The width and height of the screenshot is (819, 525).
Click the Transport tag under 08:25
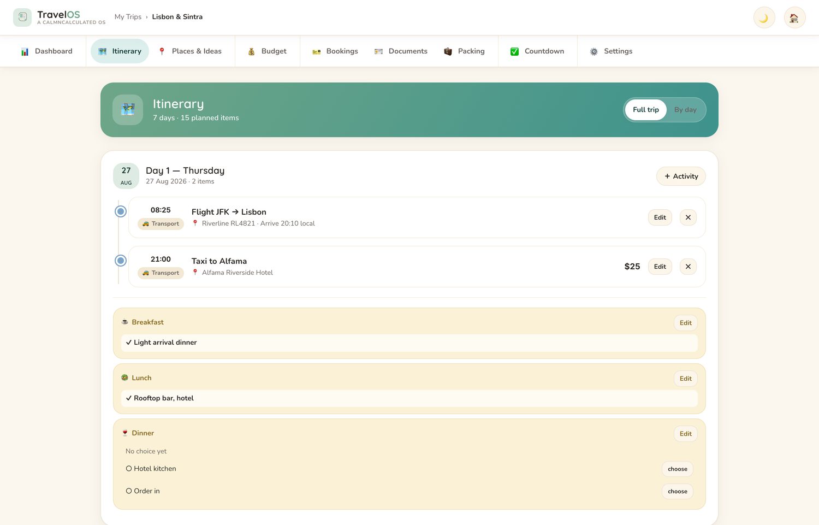tap(161, 224)
